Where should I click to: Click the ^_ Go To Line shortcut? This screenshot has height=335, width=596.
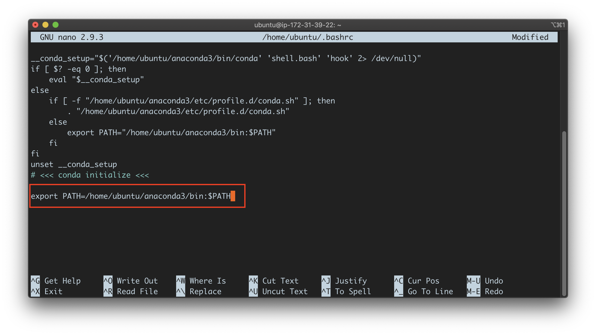pos(424,291)
